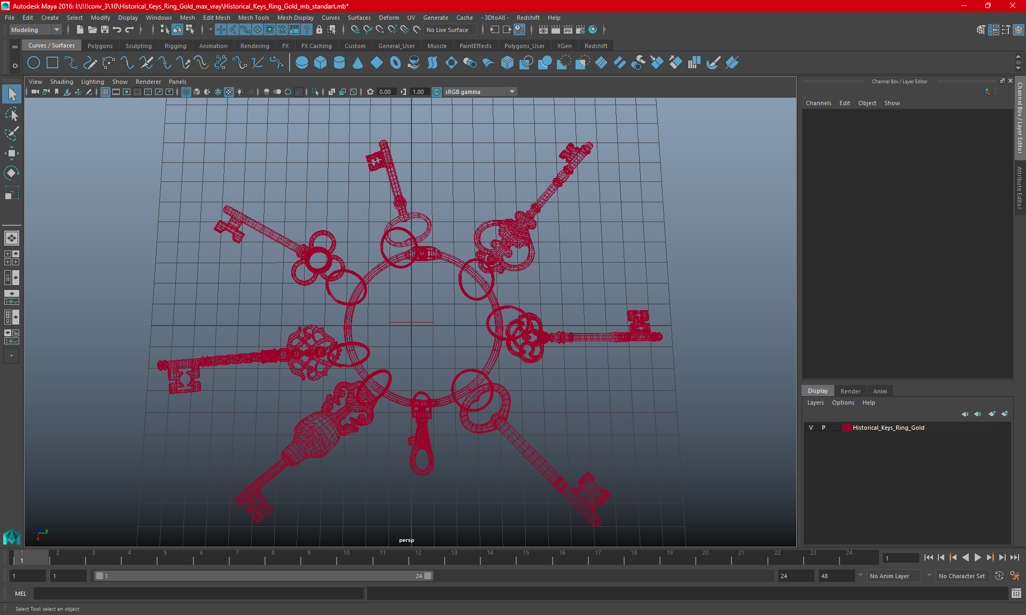Select the Move tool in toolbar
The image size is (1026, 615).
coord(11,152)
